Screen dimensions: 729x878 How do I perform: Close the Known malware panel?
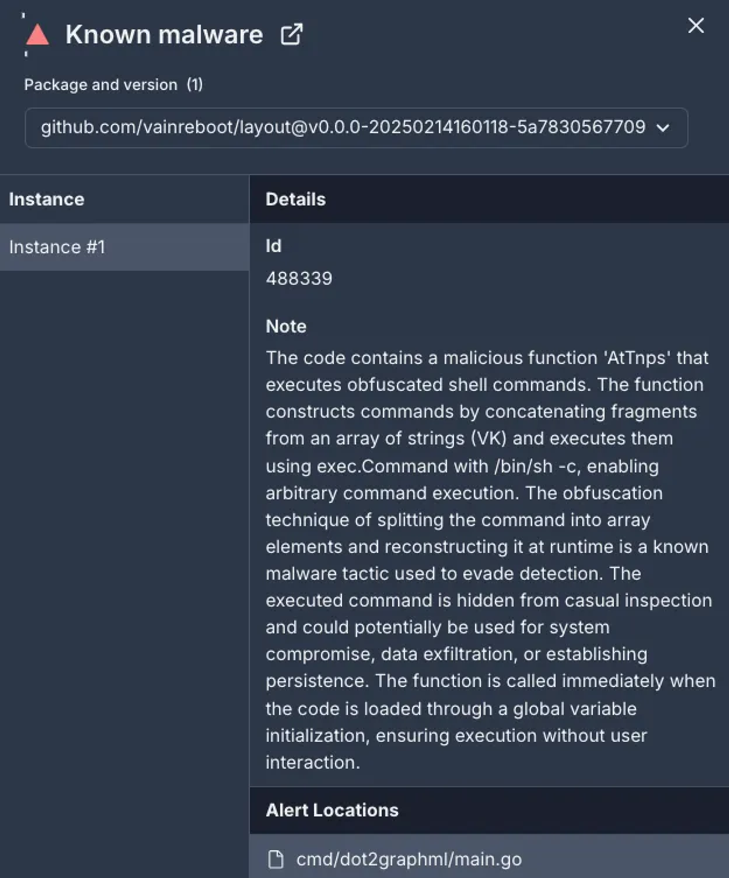point(696,26)
